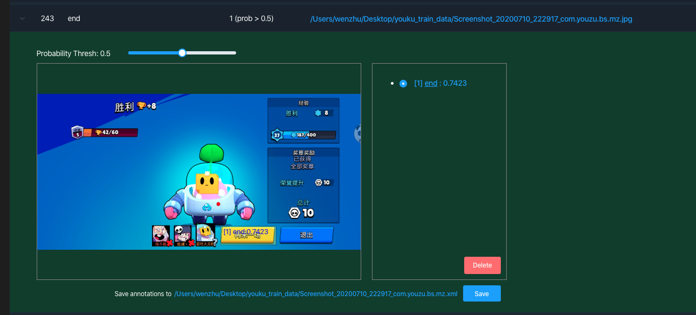696x315 pixels.
Task: Open the Screenshot_20200710_222917 jpg file path link
Action: point(471,19)
